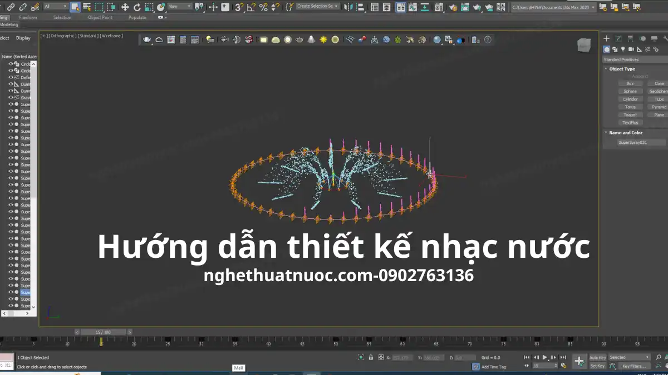Open the Selected key filter dropdown
The height and width of the screenshot is (375, 668).
point(629,357)
